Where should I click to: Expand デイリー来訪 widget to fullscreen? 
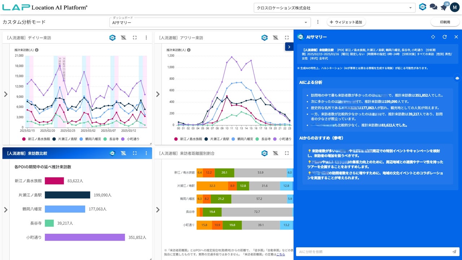pyautogui.click(x=135, y=38)
